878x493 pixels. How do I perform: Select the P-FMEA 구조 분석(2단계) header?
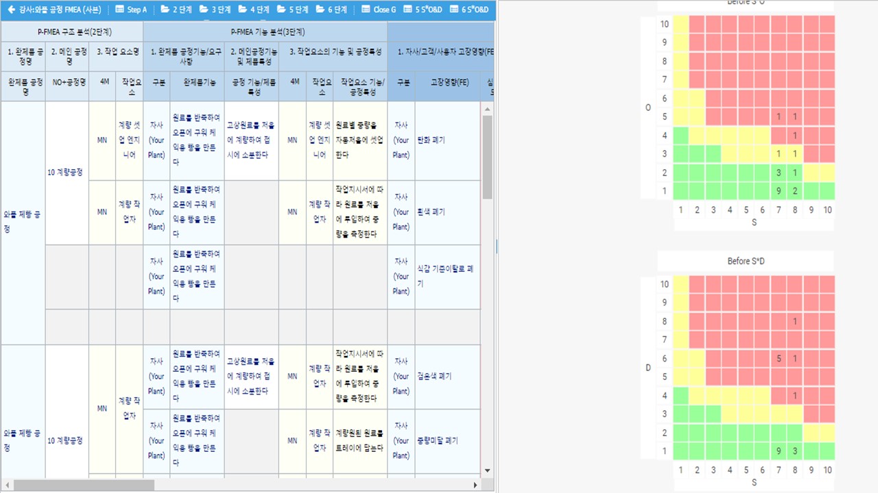pos(72,32)
